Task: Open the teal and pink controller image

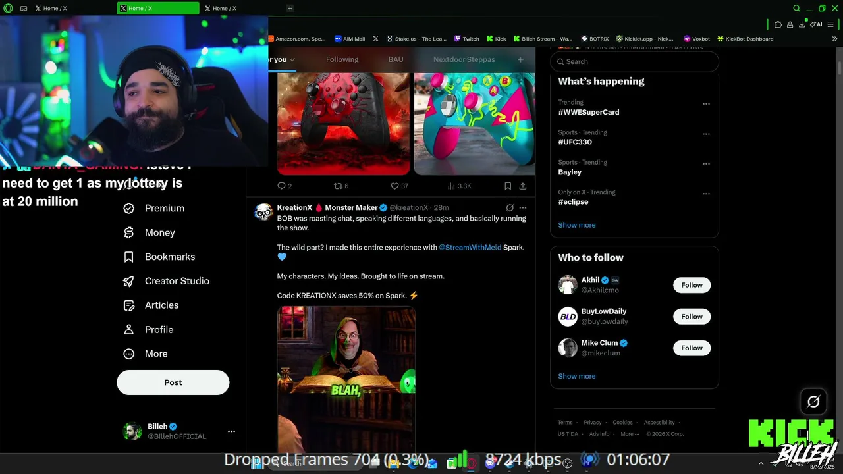Action: pos(474,123)
